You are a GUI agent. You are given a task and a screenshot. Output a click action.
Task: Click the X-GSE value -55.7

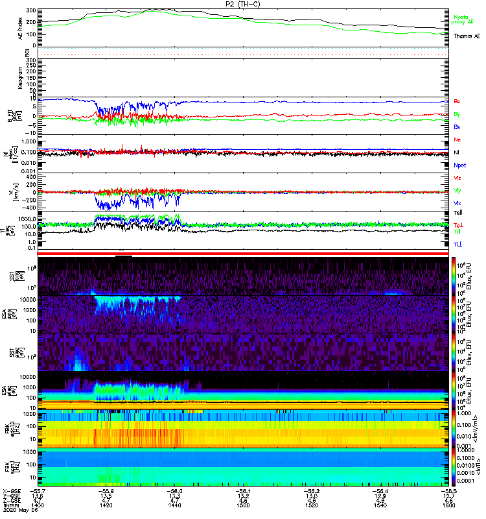click(x=38, y=491)
